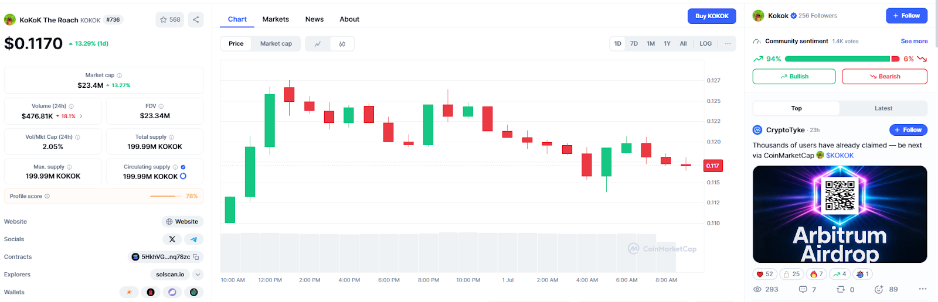938x302 pixels.
Task: Select the 1M time range
Action: point(651,44)
